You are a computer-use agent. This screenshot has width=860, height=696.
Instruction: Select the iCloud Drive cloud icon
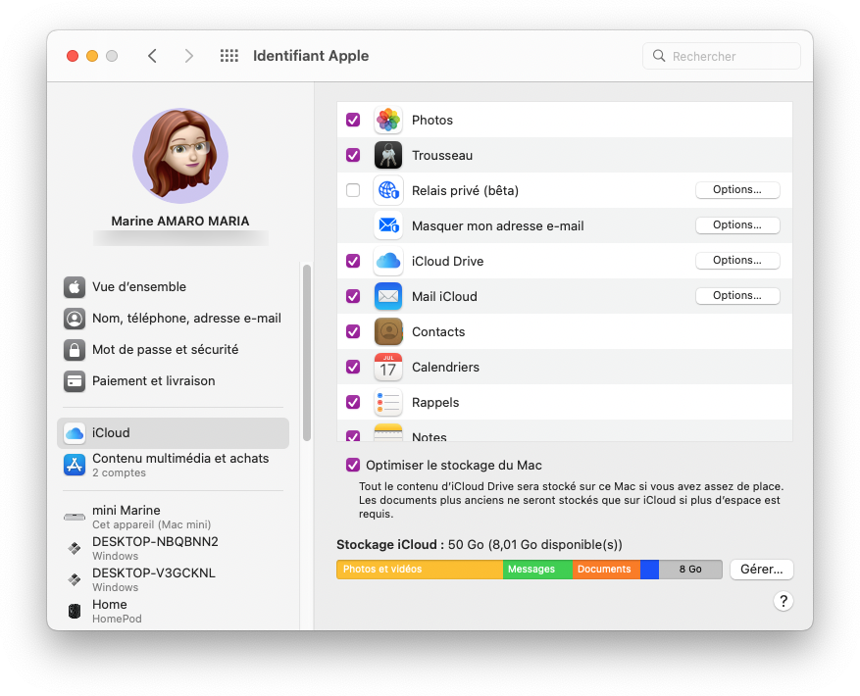[387, 260]
